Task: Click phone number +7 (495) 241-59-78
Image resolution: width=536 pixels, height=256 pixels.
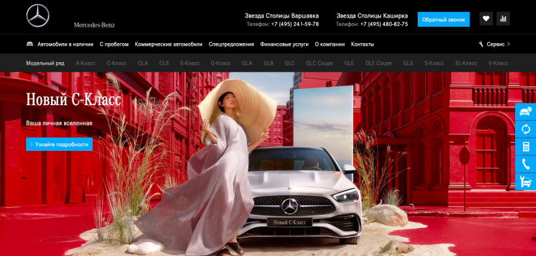Action: [295, 24]
